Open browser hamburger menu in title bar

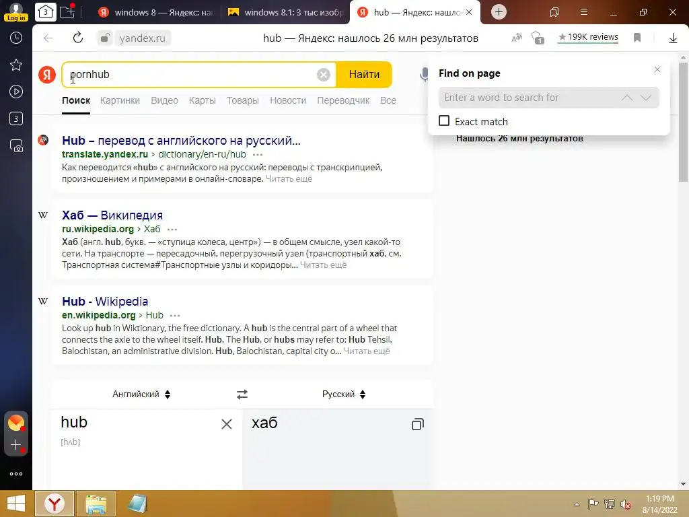click(584, 12)
